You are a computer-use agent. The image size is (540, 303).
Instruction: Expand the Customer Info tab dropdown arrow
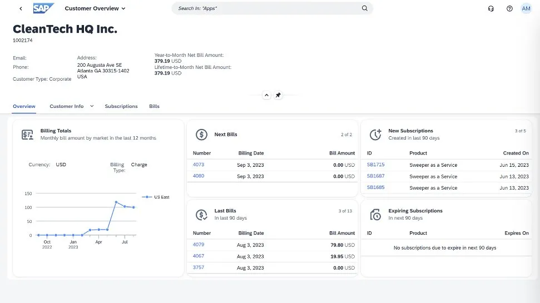92,106
